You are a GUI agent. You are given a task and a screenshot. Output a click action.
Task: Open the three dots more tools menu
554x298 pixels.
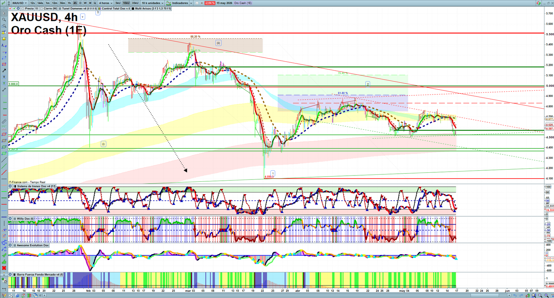pyautogui.click(x=4, y=289)
